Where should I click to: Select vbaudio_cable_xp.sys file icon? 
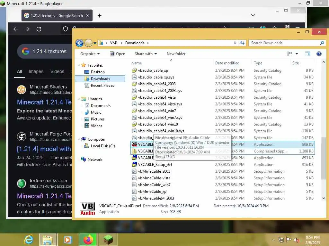pyautogui.click(x=134, y=77)
